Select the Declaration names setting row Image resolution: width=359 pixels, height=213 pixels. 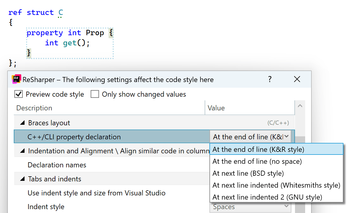pos(57,165)
